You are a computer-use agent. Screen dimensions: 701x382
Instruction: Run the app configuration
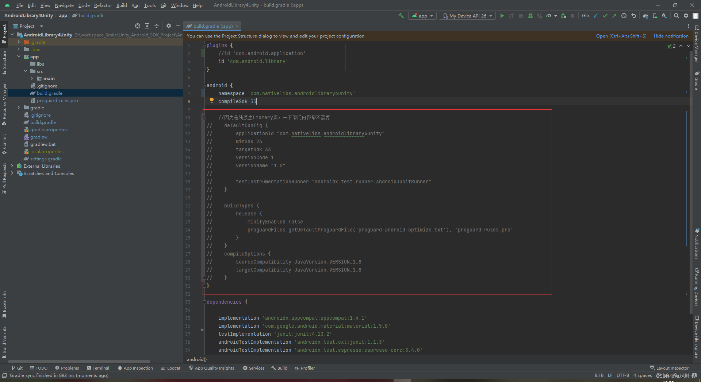pos(502,16)
